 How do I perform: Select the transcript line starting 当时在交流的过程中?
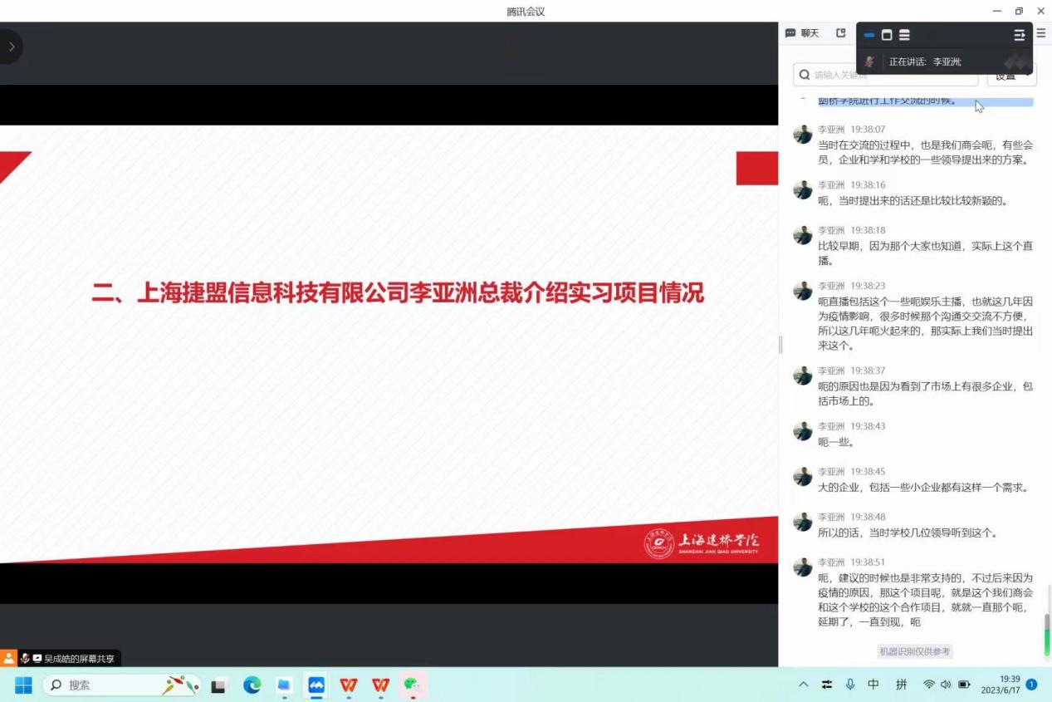(x=926, y=152)
